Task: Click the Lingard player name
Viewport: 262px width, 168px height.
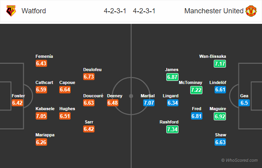Action: pos(171,96)
